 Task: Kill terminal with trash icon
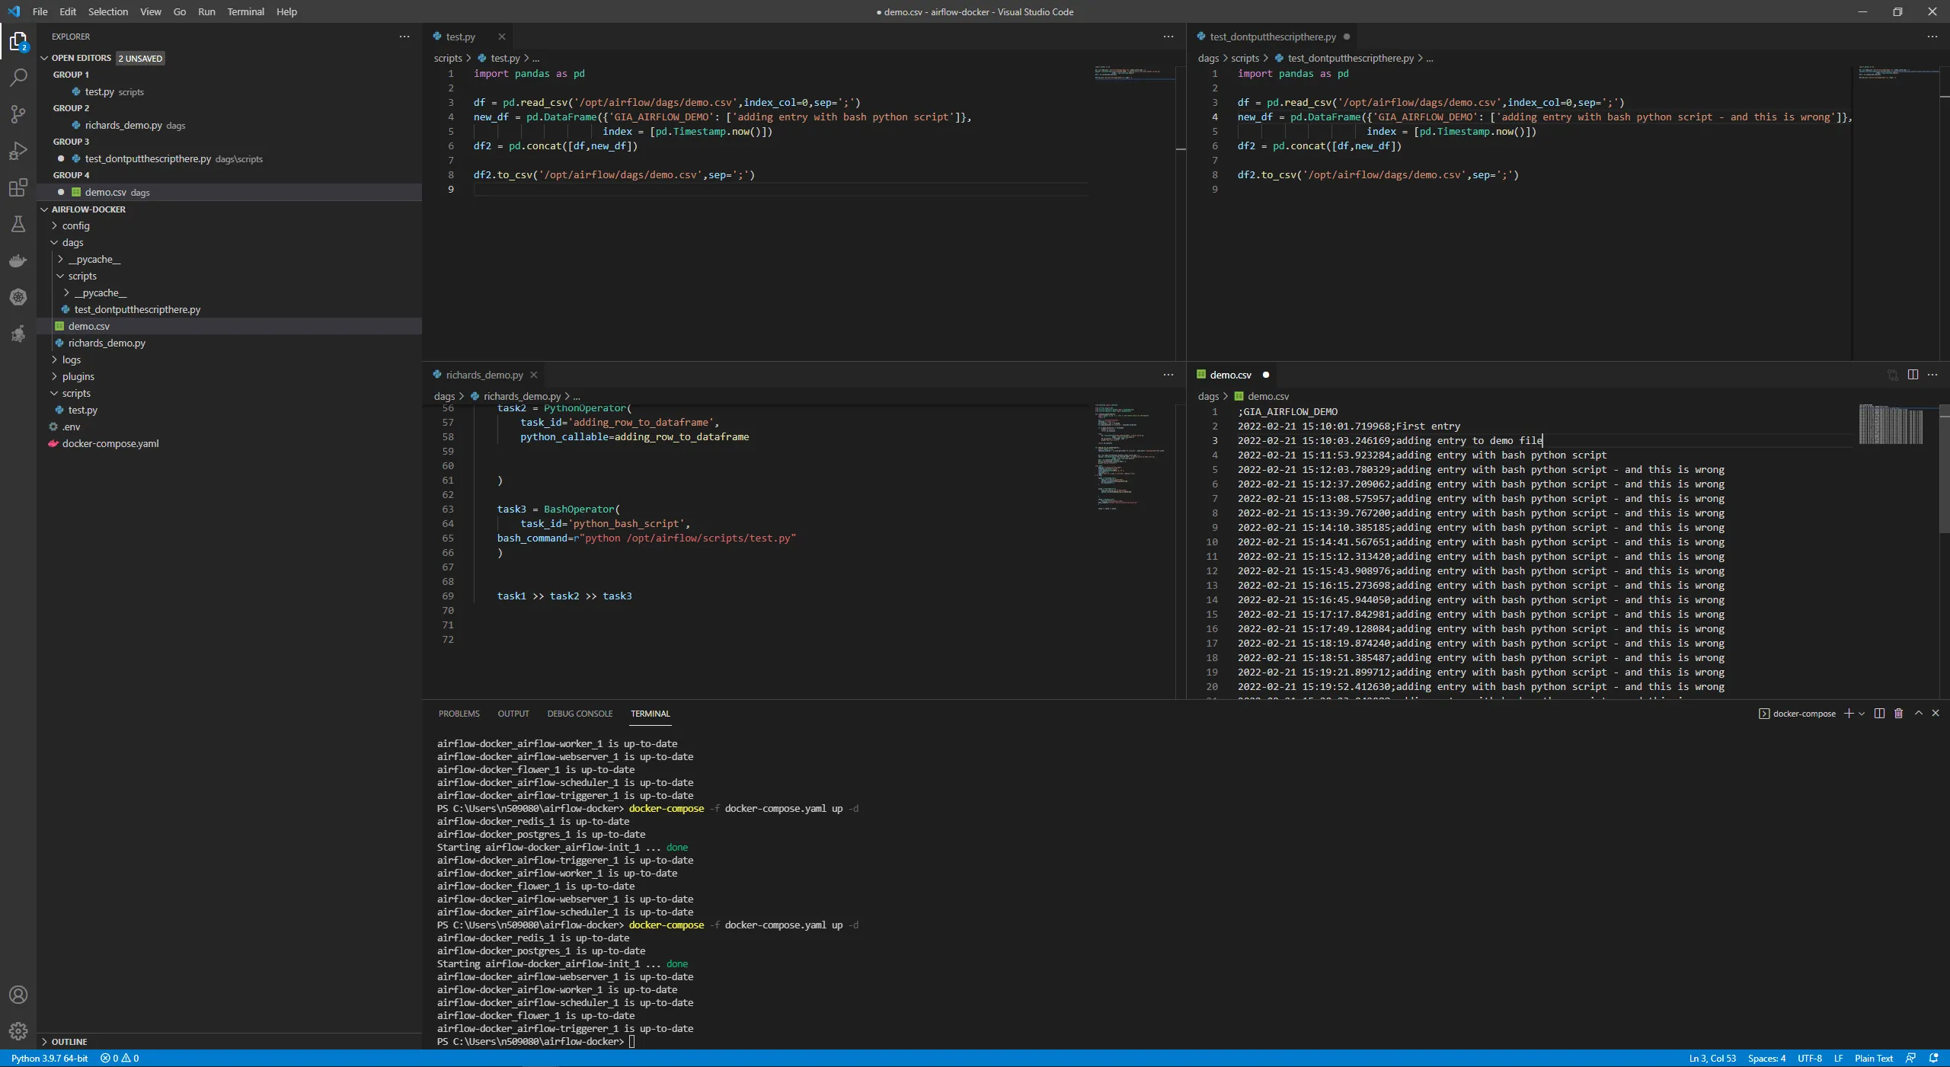pyautogui.click(x=1898, y=714)
